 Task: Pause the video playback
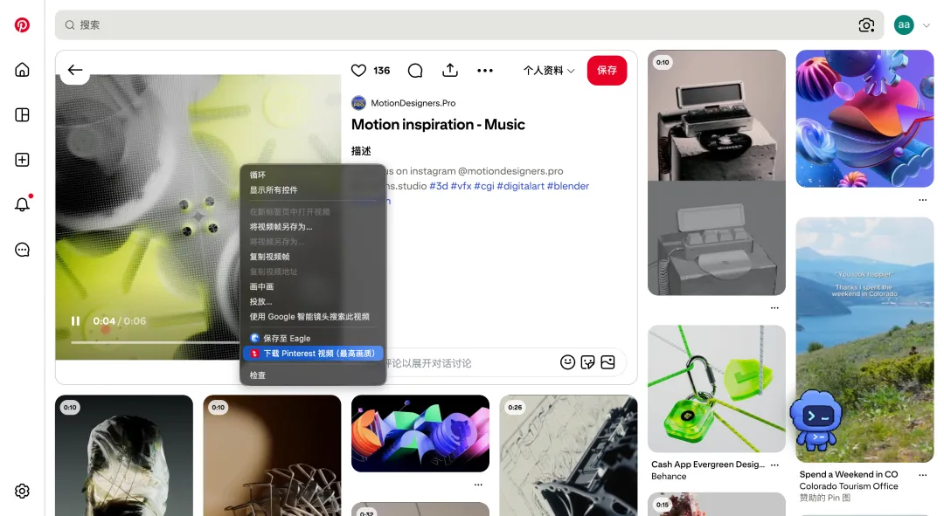pyautogui.click(x=75, y=321)
